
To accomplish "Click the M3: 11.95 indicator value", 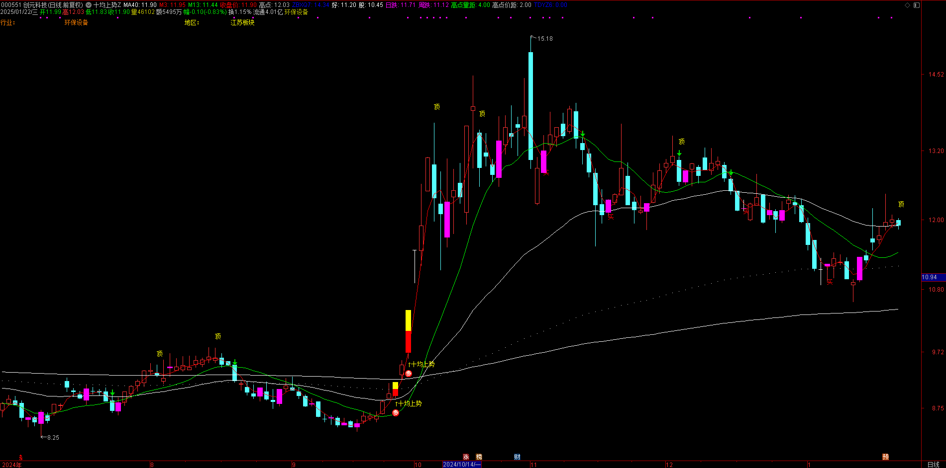I will pos(172,5).
